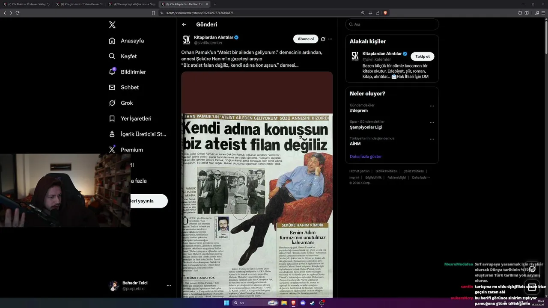The image size is (548, 308).
Task: Expand Daha fazla footer menu
Action: 421,178
